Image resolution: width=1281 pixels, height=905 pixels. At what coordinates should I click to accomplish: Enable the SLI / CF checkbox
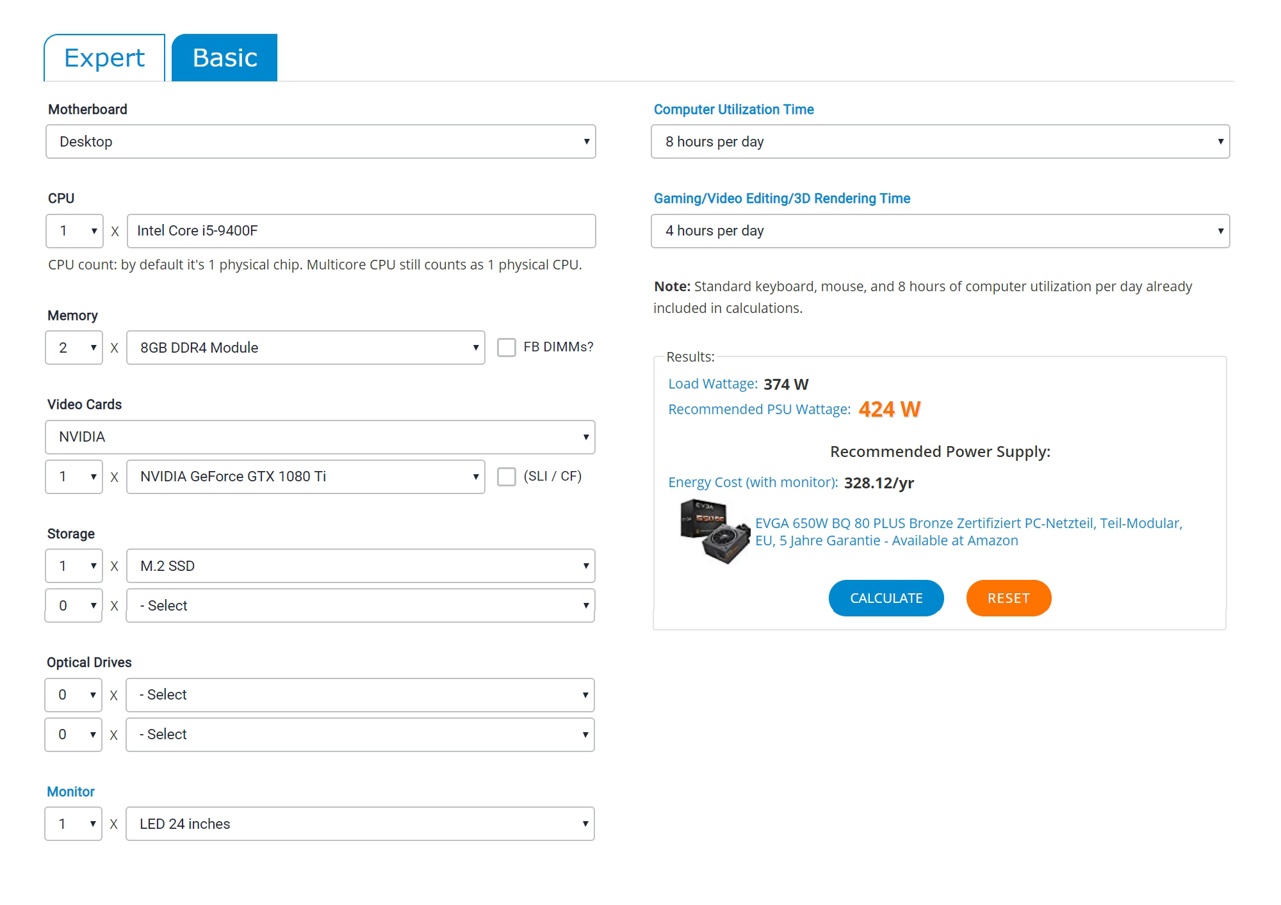[507, 477]
